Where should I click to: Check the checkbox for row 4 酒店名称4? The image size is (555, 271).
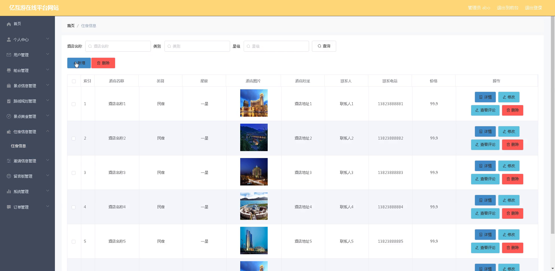tap(74, 207)
